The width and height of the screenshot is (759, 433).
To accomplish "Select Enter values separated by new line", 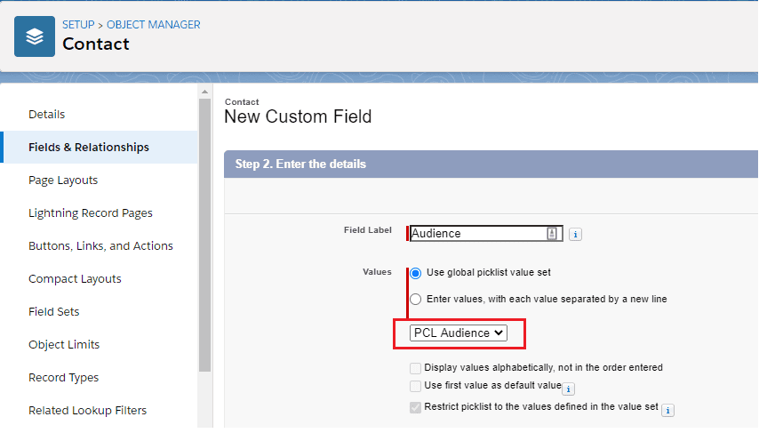I will pyautogui.click(x=416, y=300).
